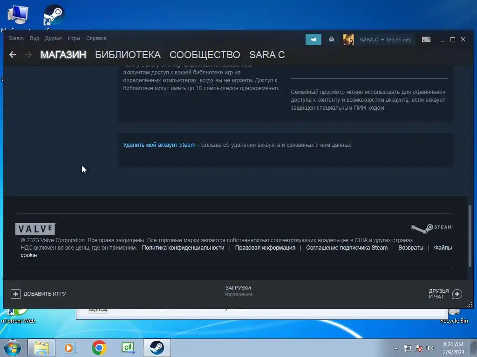Image resolution: width=477 pixels, height=357 pixels.
Task: Click the SARA C profile avatar
Action: [348, 40]
